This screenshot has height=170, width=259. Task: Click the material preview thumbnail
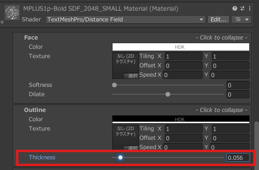pos(12,13)
